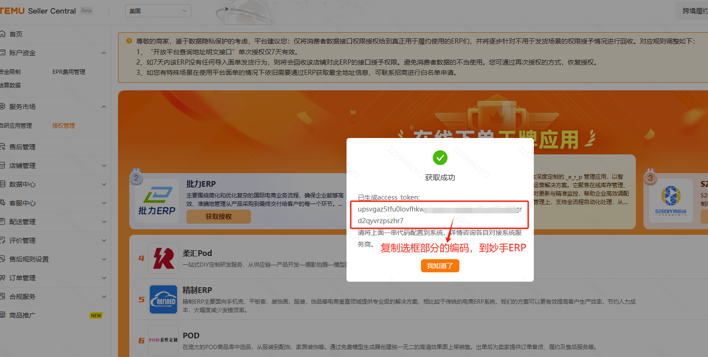Click 获取授权 button for 批力ERP
Screen dimensions: 708x357
[x=219, y=217]
